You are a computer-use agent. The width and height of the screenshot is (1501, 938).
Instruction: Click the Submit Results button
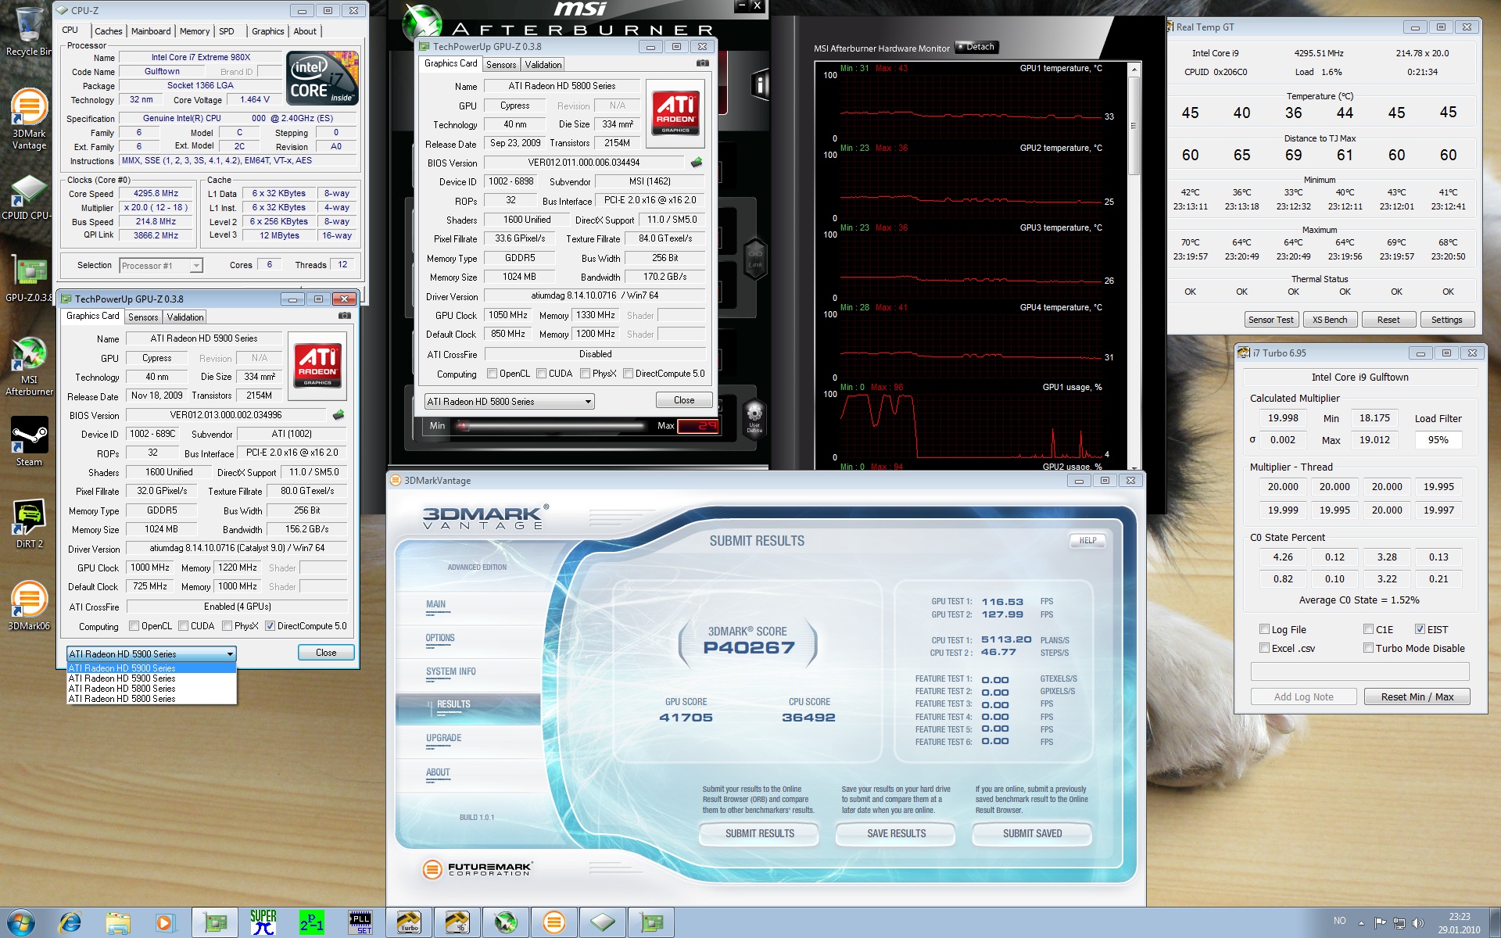click(x=759, y=834)
